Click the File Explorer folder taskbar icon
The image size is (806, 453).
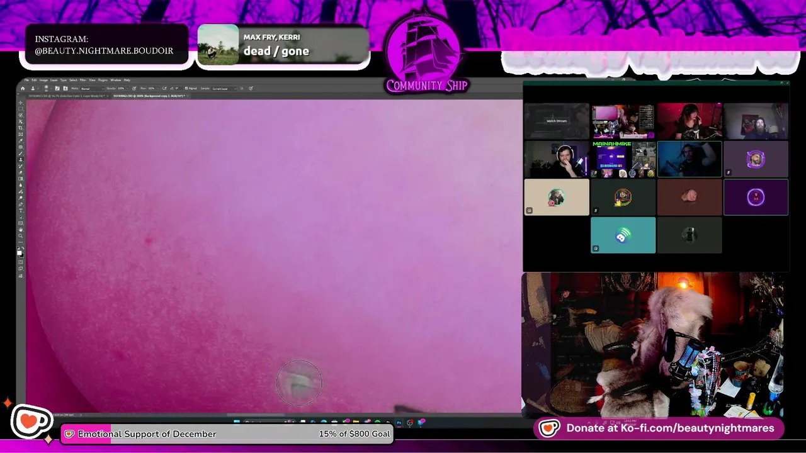(356, 422)
